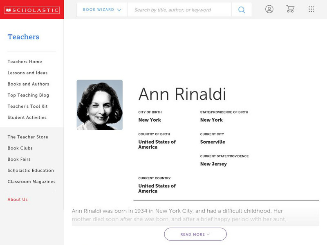Click the search magnifying glass icon
Screen dimensions: 327x245
tap(241, 10)
